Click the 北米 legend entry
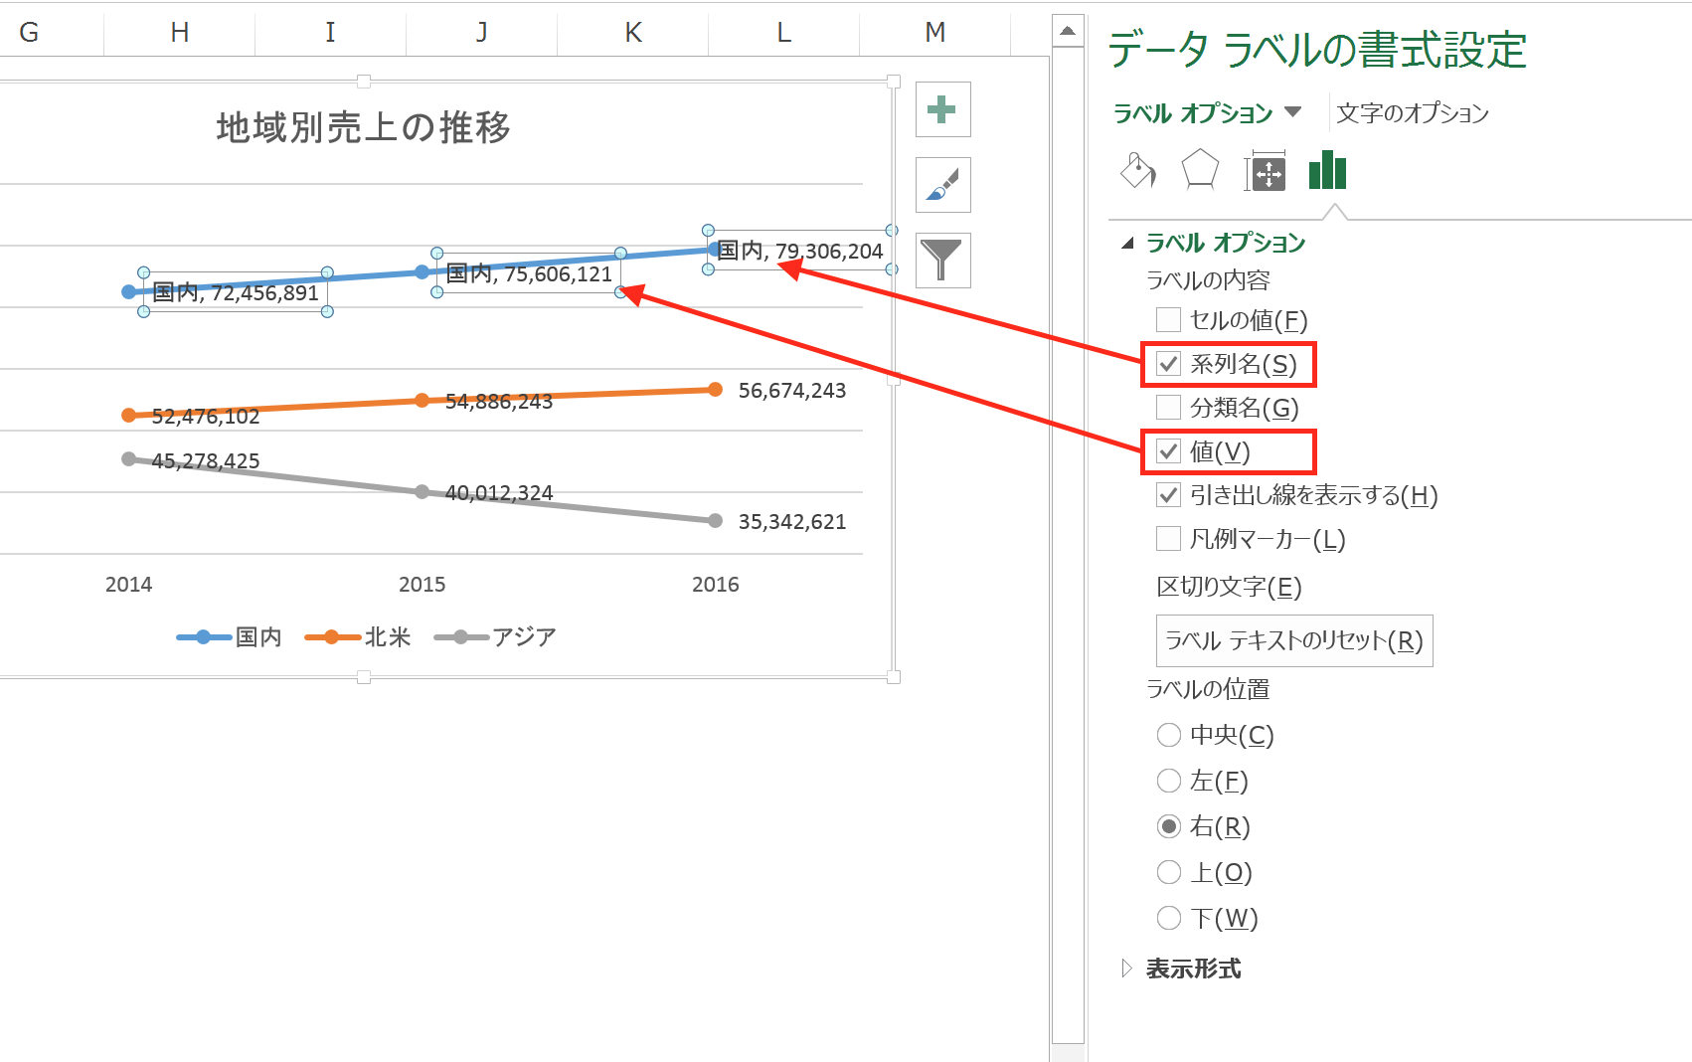The image size is (1692, 1062). click(358, 637)
